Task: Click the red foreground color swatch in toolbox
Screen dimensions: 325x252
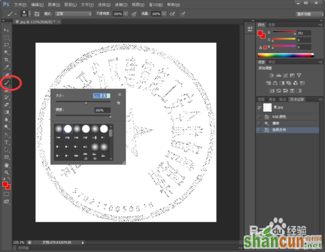Action: [x=5, y=184]
